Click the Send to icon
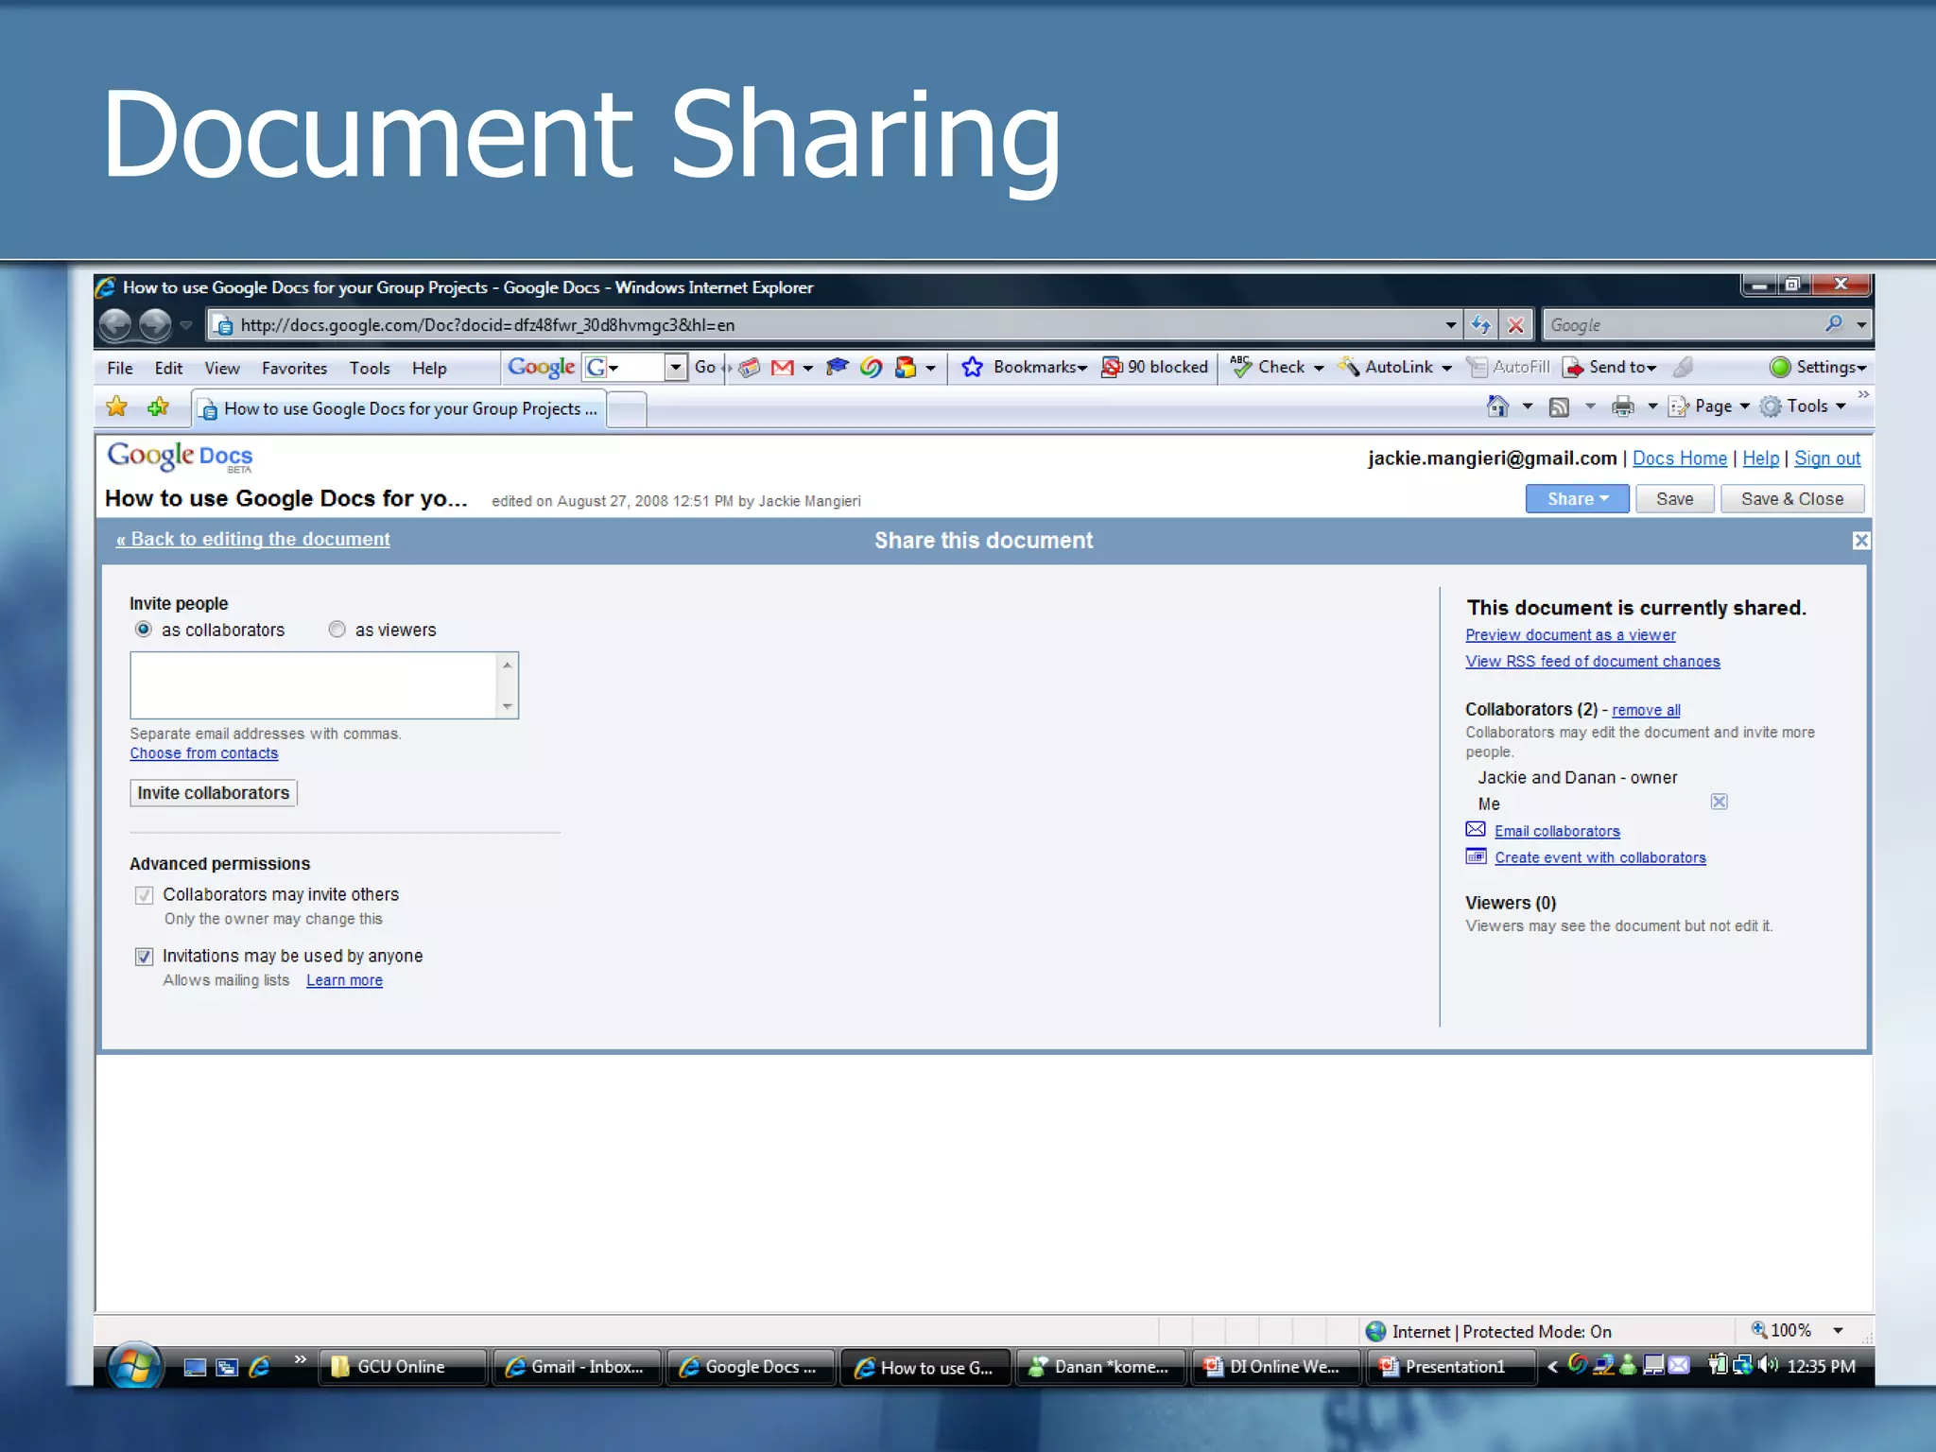1936x1452 pixels. (x=1573, y=368)
